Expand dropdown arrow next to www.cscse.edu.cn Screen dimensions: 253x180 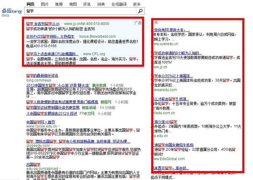[59, 126]
